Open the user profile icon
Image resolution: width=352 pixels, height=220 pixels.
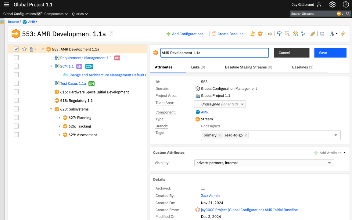pyautogui.click(x=319, y=5)
